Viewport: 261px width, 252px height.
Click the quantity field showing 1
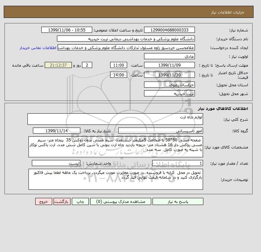177,163
